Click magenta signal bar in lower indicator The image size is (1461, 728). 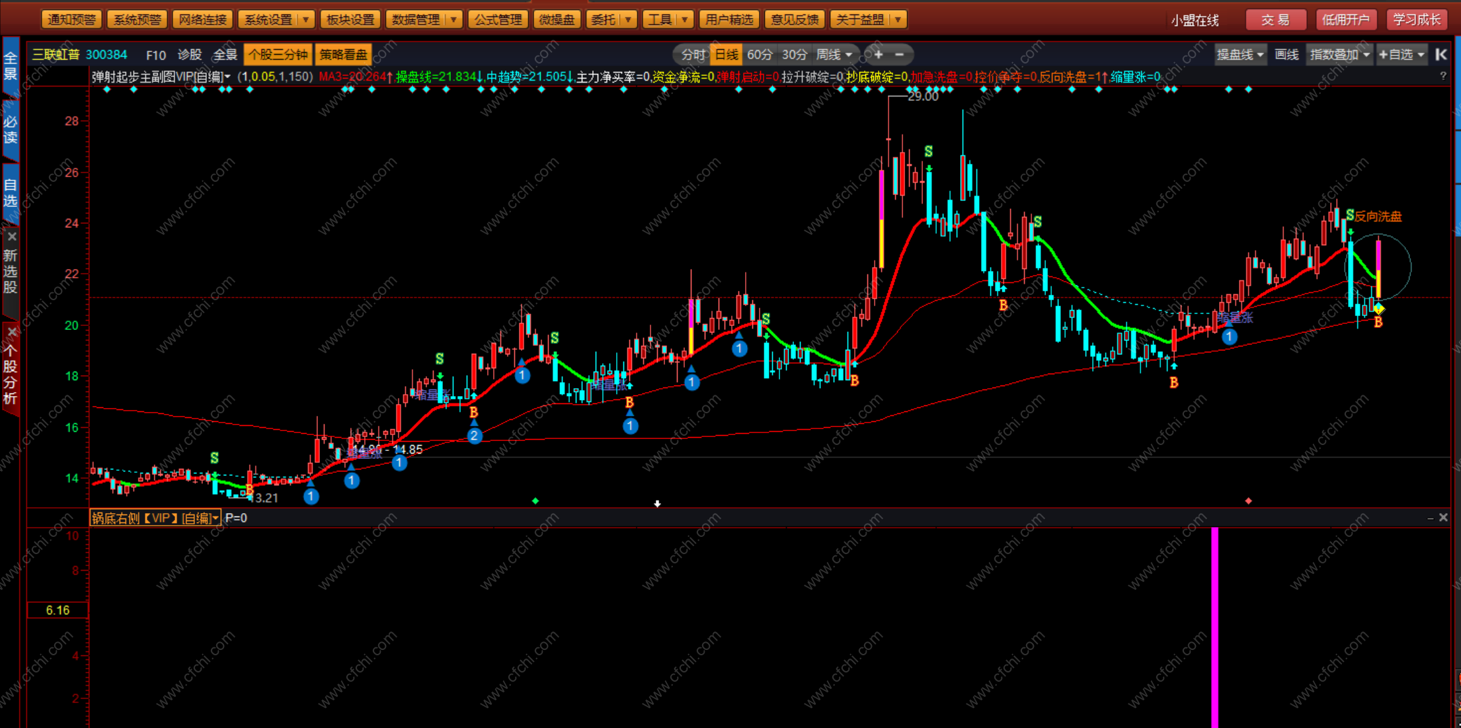click(x=1214, y=628)
